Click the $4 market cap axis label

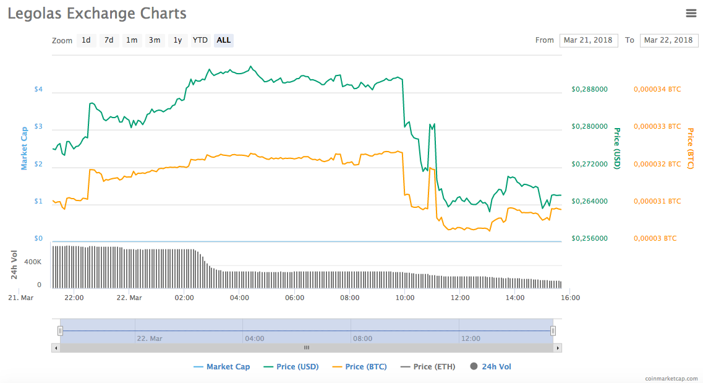click(38, 89)
